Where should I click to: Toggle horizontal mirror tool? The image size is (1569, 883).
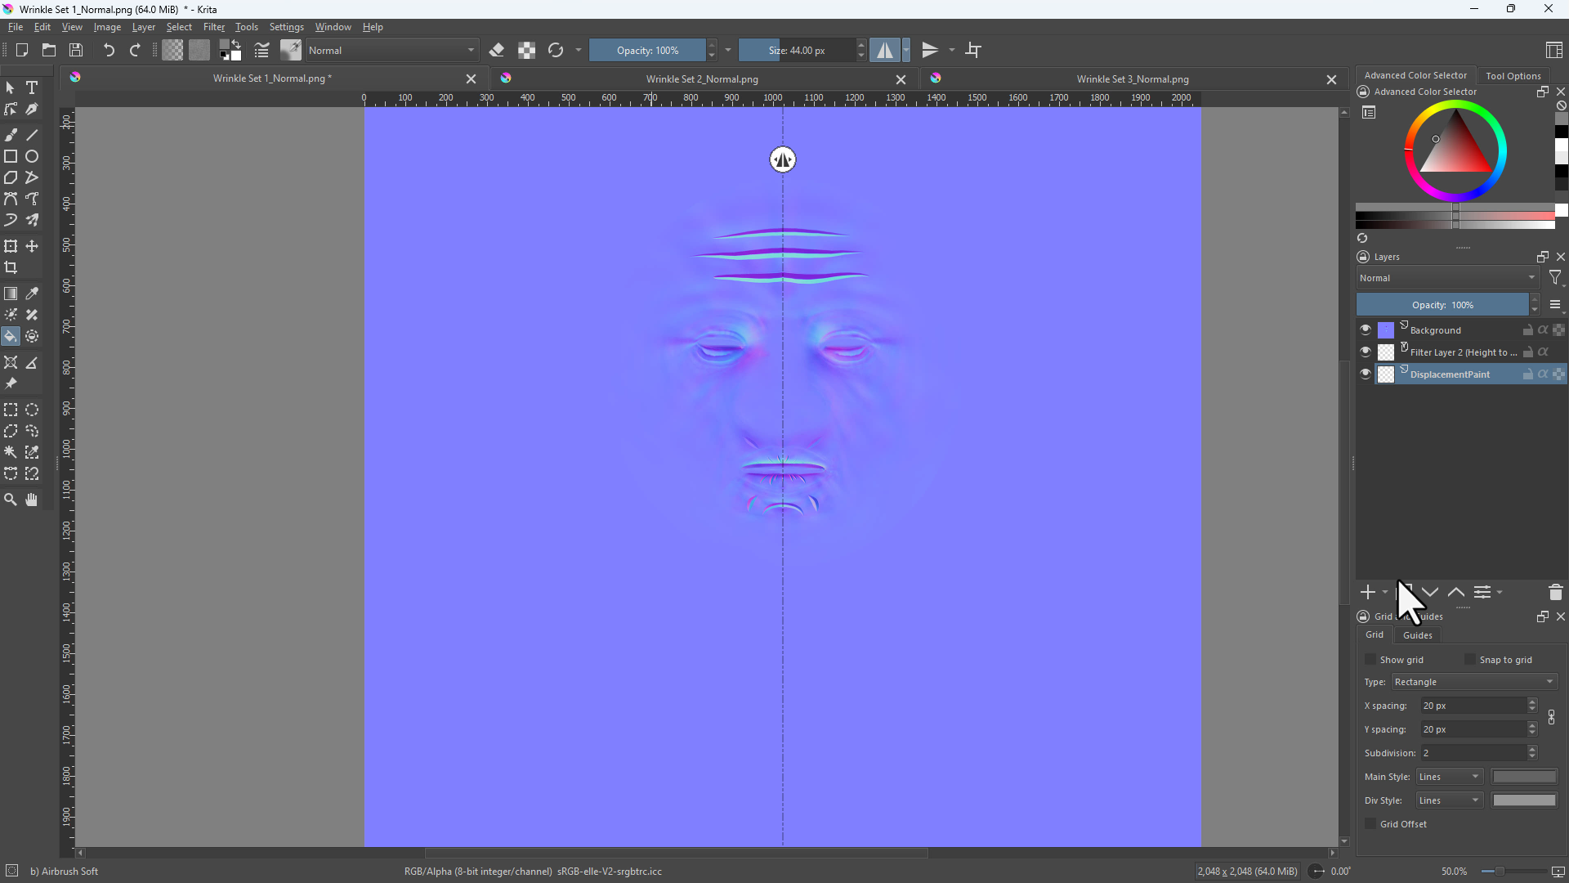coord(885,50)
